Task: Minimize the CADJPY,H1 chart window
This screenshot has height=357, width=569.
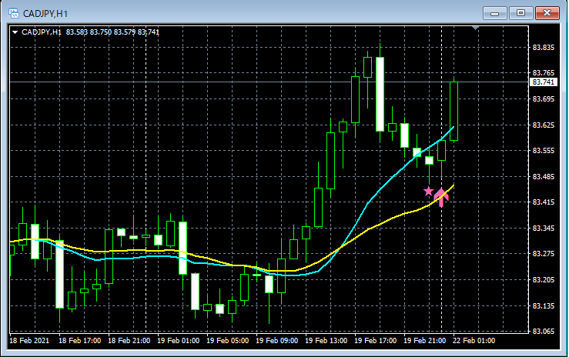Action: click(x=494, y=13)
